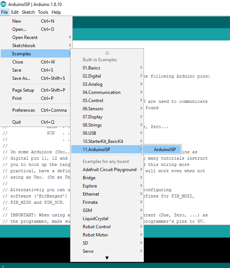Click the scroll-up triangle in Examples list

tap(107, 52)
